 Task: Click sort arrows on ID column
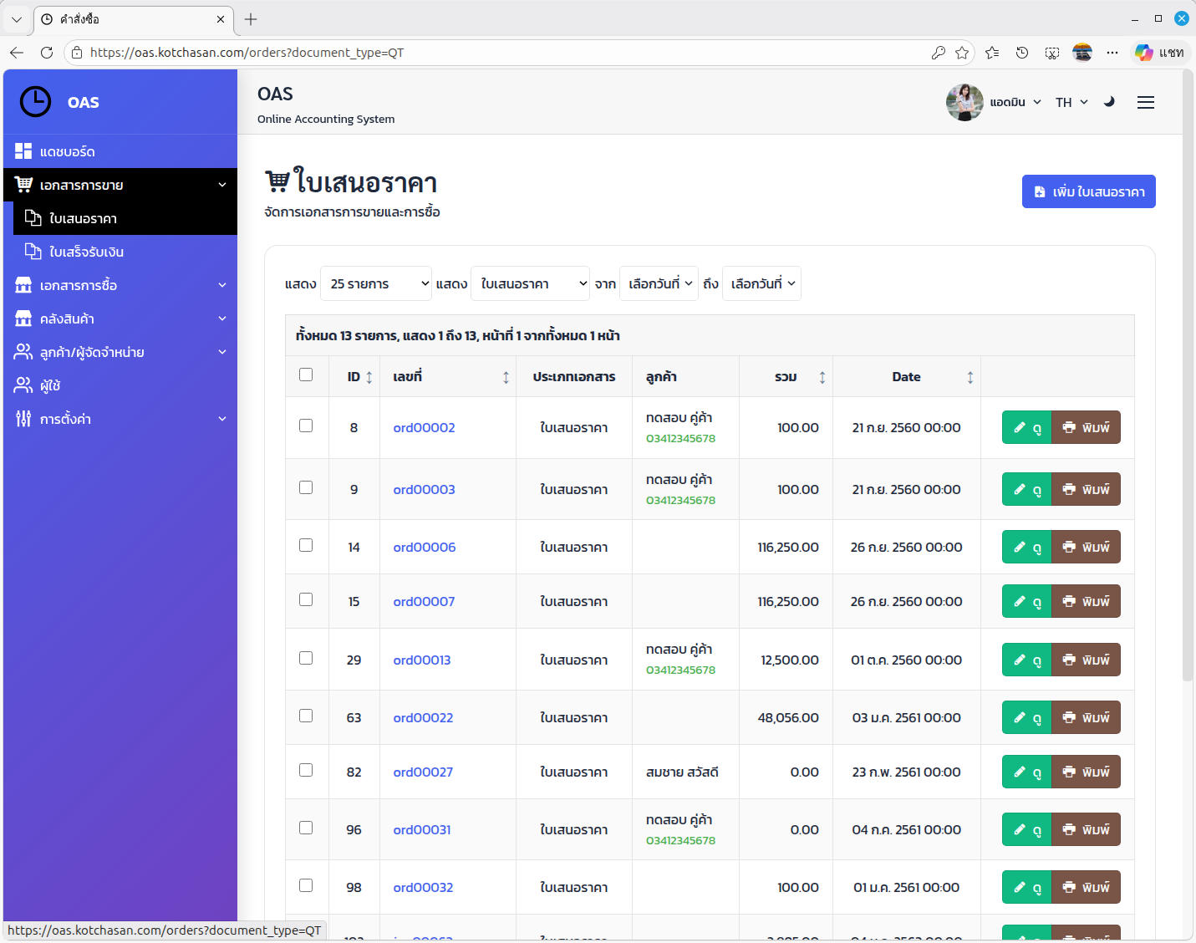369,378
